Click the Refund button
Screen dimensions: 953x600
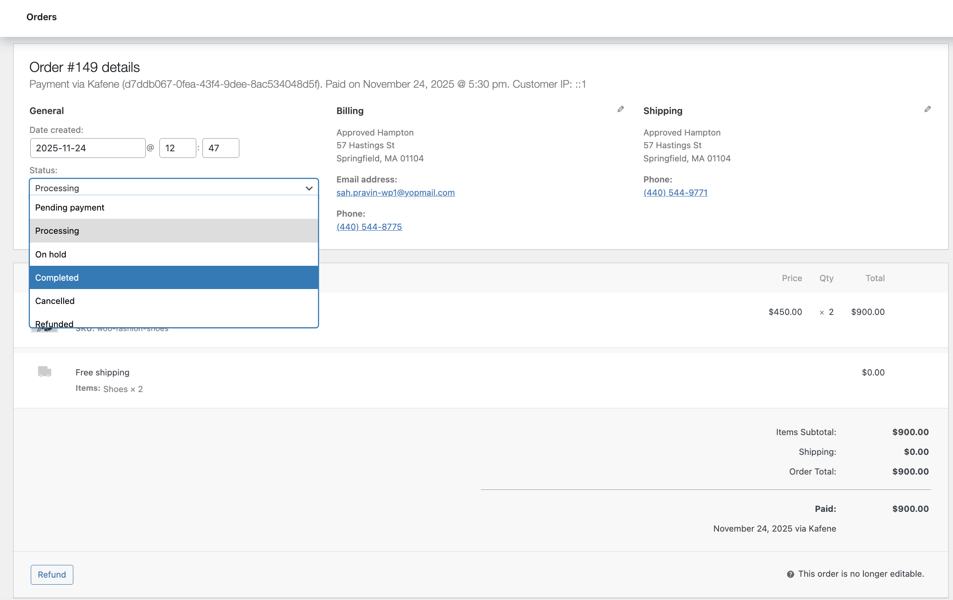pyautogui.click(x=52, y=575)
